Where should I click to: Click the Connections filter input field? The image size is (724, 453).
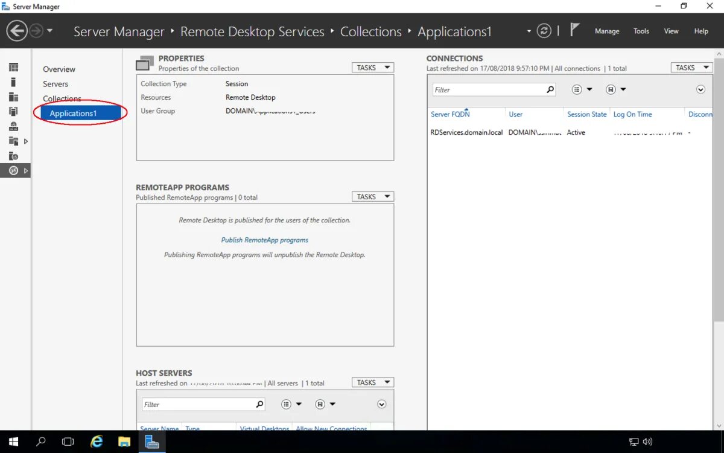[489, 89]
